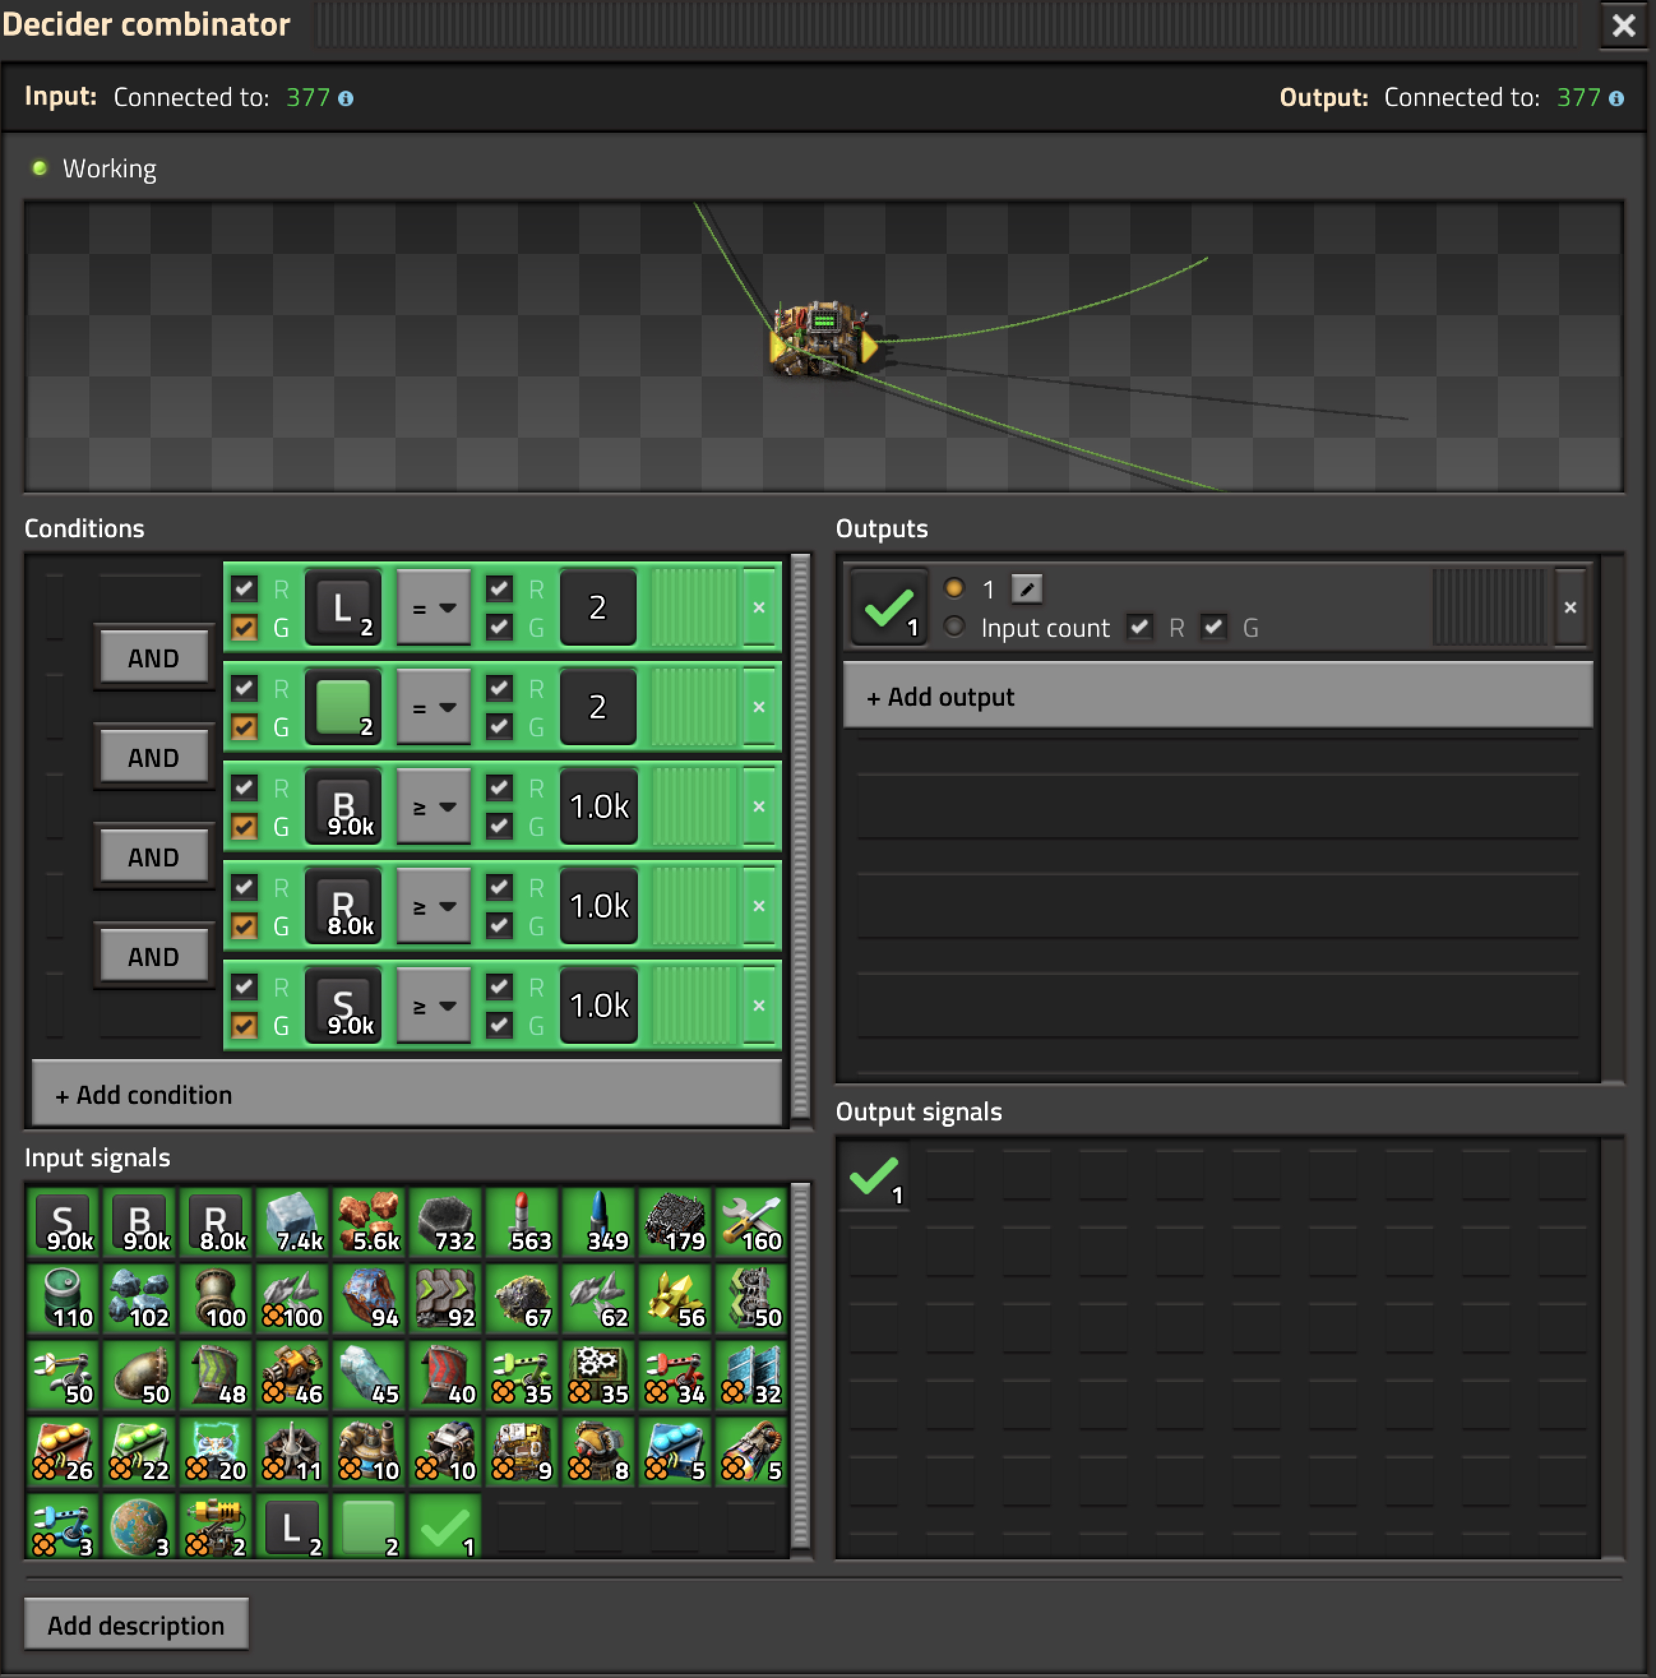
Task: Click the combinator entity preview
Action: [822, 339]
